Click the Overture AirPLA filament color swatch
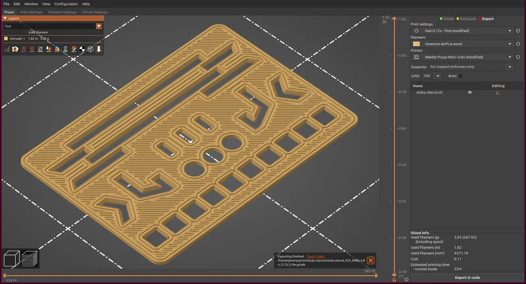This screenshot has width=526, height=284. pos(416,44)
